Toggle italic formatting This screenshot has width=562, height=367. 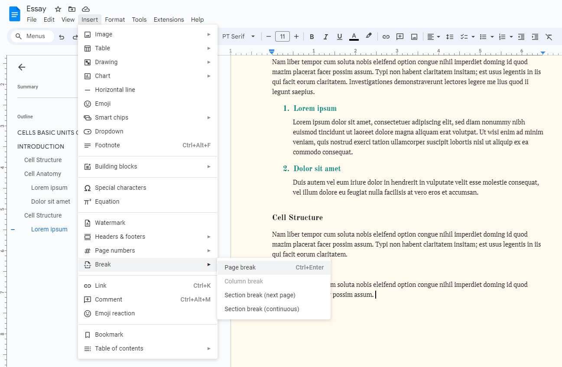coord(325,37)
